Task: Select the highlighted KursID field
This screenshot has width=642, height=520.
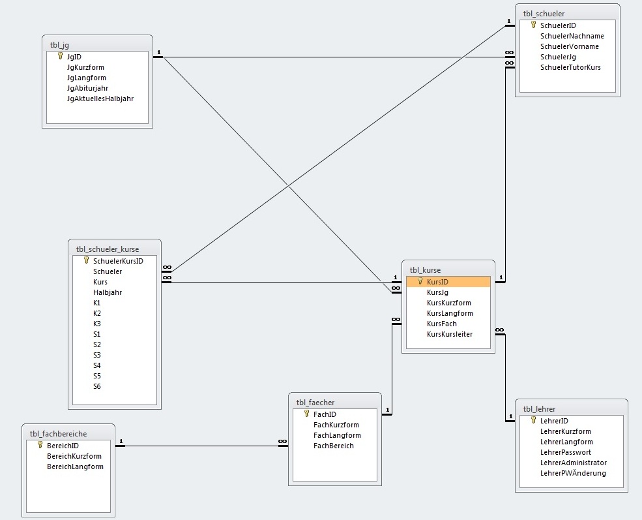Action: pos(448,282)
